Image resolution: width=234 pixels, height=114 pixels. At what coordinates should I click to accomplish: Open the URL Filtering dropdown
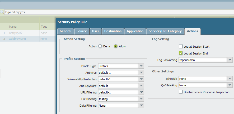142,92
